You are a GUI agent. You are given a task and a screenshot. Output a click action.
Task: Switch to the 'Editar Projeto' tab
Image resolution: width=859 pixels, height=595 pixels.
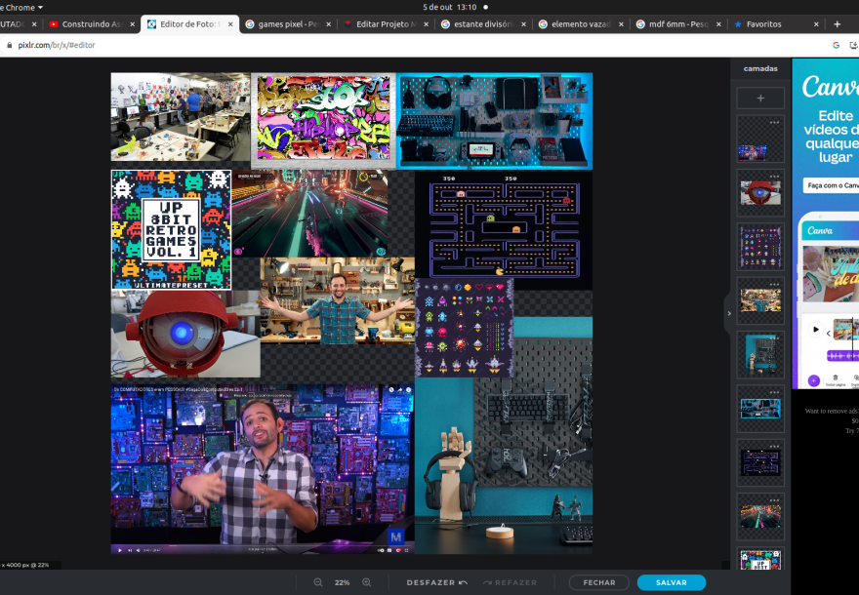coord(386,24)
